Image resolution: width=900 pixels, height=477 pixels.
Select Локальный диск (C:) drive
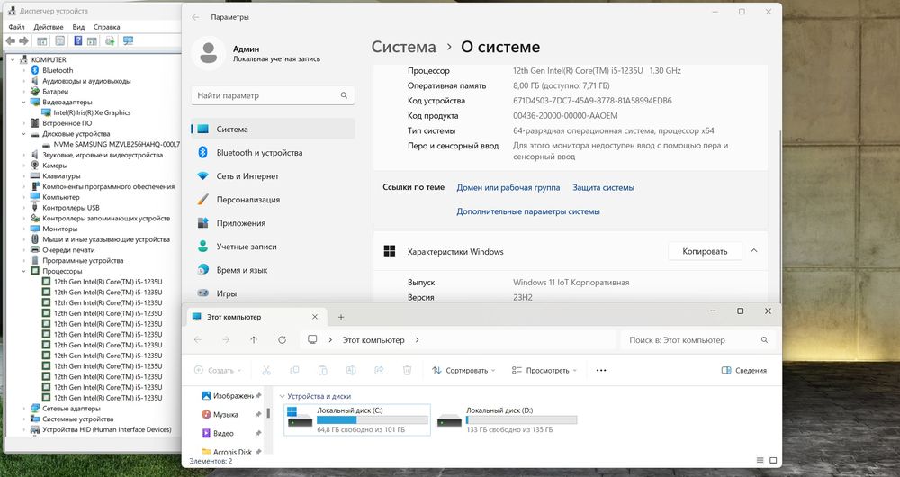[357, 419]
